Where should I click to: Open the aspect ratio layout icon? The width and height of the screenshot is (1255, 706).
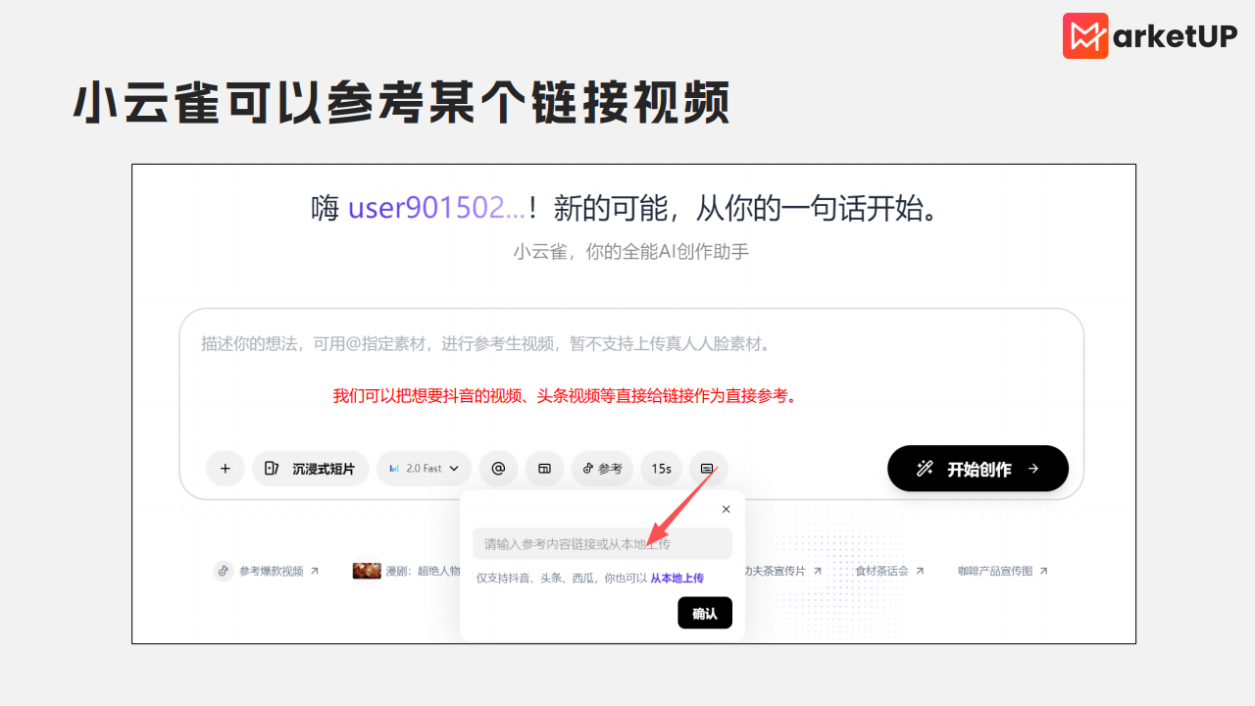tap(544, 469)
